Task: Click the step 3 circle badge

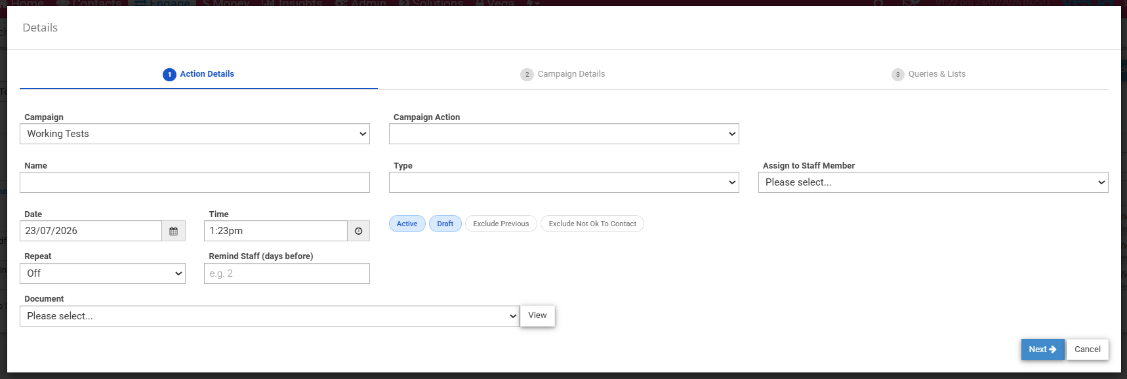Action: pyautogui.click(x=897, y=74)
